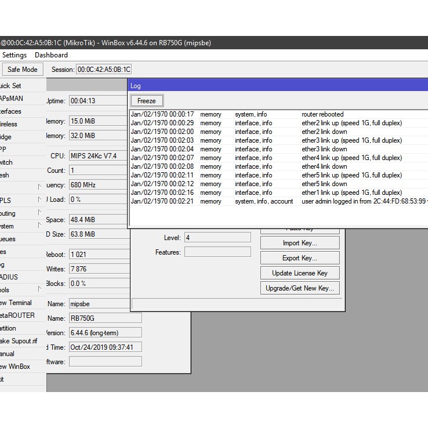Open New Terminal from the sidebar
The height and width of the screenshot is (428, 428).
(x=16, y=303)
